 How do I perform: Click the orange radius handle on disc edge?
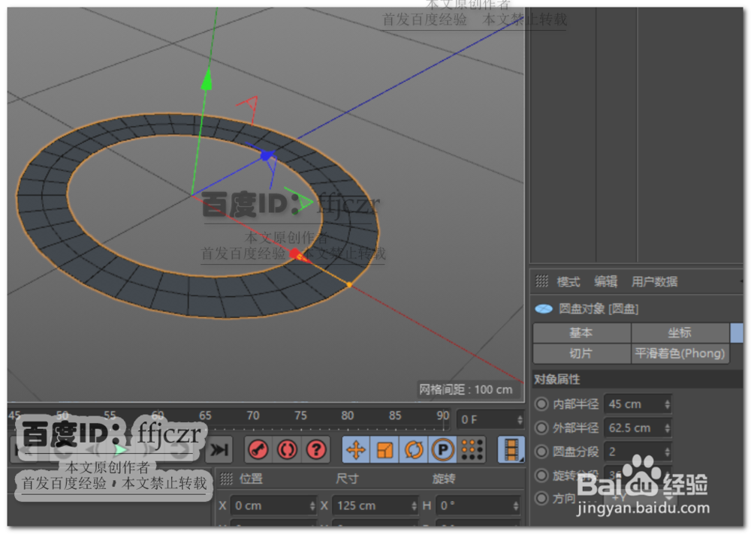pyautogui.click(x=349, y=285)
